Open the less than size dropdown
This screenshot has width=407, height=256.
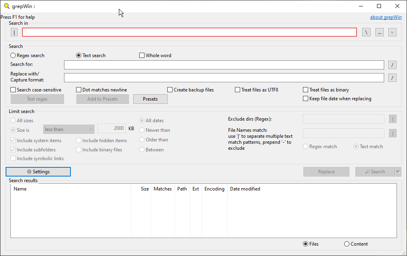coord(68,129)
